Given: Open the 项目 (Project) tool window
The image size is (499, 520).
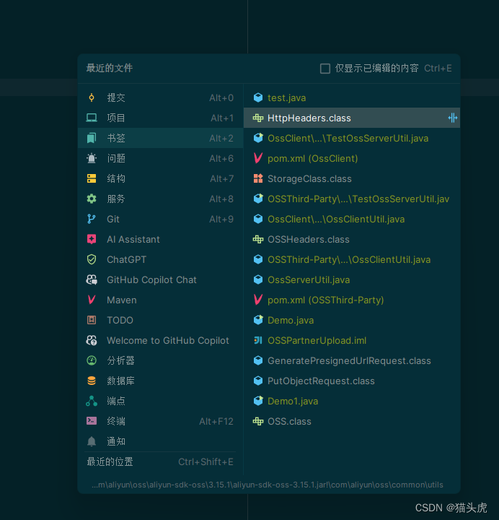Looking at the screenshot, I should pos(160,118).
